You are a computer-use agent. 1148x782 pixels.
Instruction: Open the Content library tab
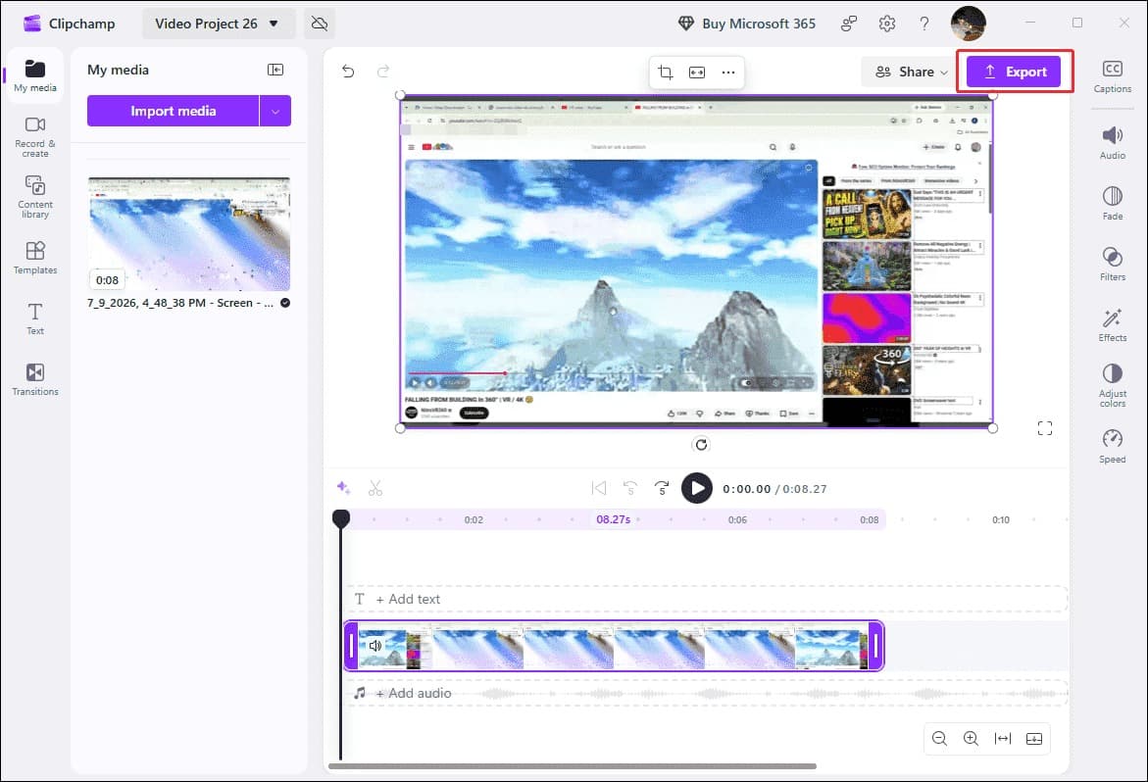click(34, 197)
